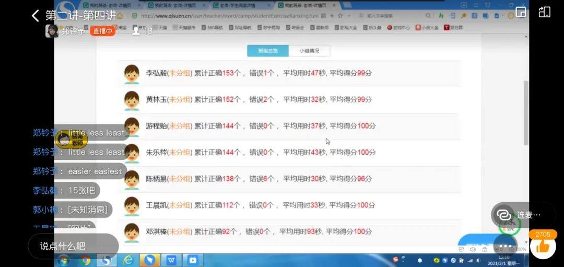The image size is (564, 267).
Task: Click 李弘毅's student avatar in ranking
Action: tap(132, 74)
